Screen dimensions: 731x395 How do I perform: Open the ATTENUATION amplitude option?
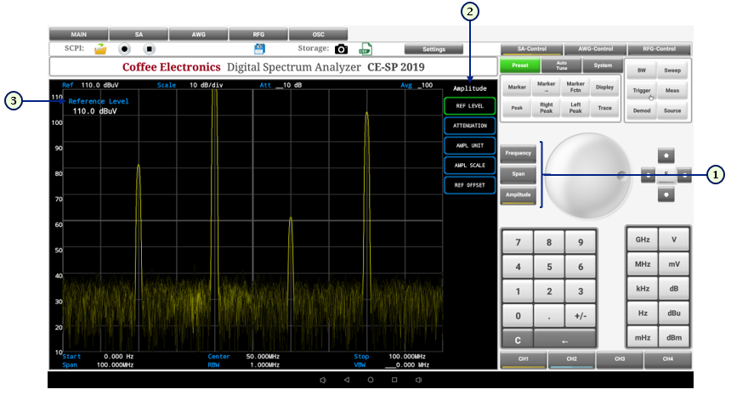click(470, 125)
